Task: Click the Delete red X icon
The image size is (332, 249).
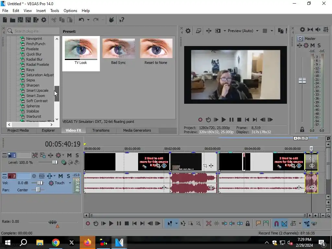Action: click(x=209, y=223)
